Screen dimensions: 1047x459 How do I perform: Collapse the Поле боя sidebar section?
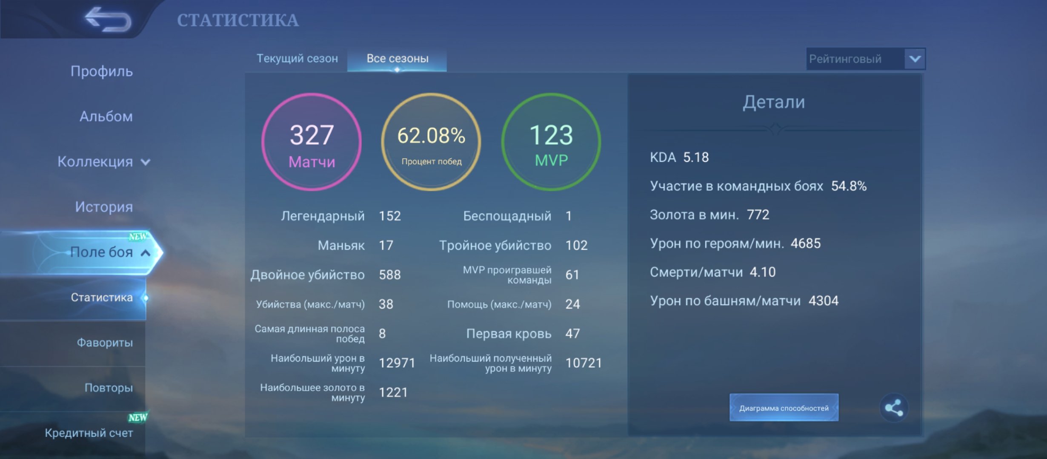(102, 252)
